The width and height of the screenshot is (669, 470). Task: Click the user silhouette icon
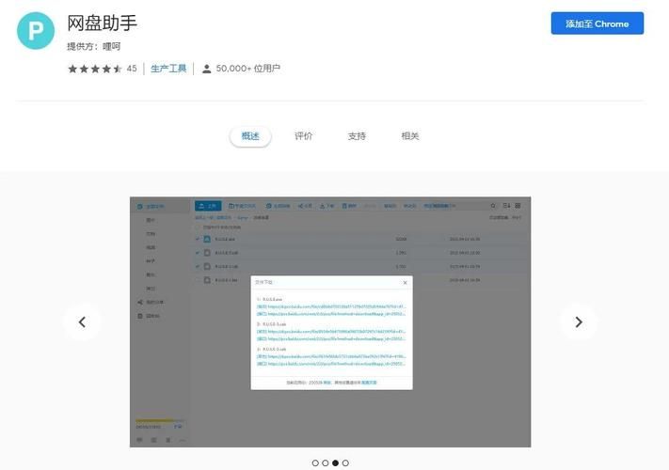click(x=206, y=69)
